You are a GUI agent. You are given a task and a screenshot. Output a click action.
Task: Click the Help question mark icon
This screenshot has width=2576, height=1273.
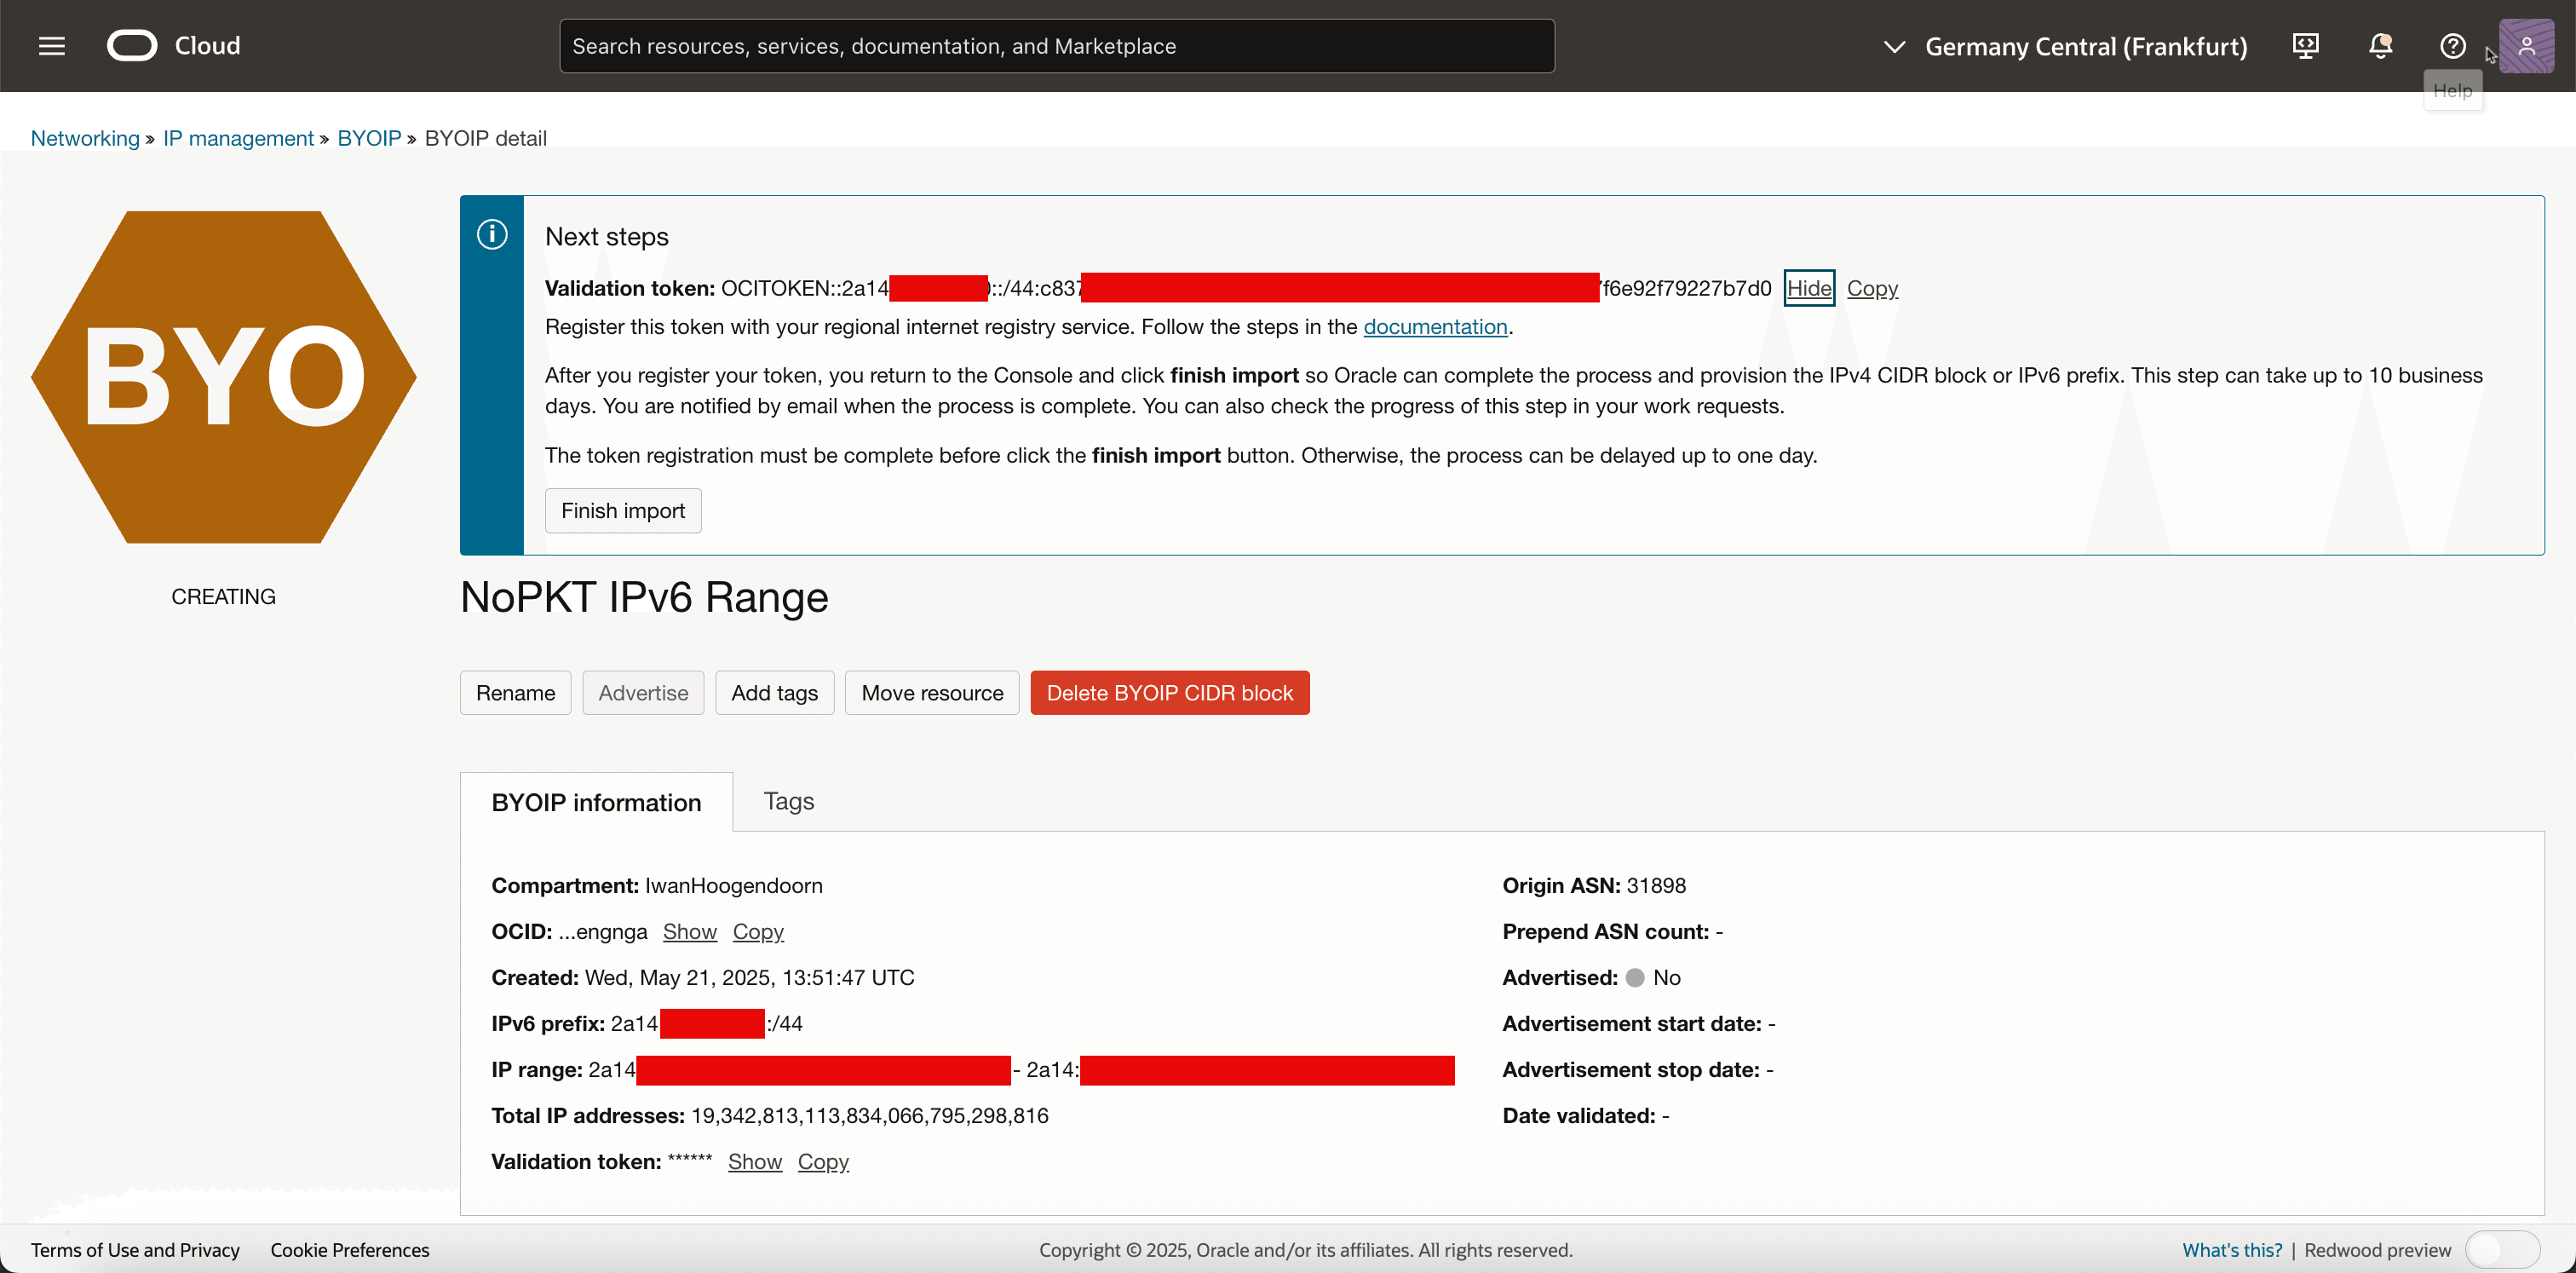click(x=2452, y=46)
